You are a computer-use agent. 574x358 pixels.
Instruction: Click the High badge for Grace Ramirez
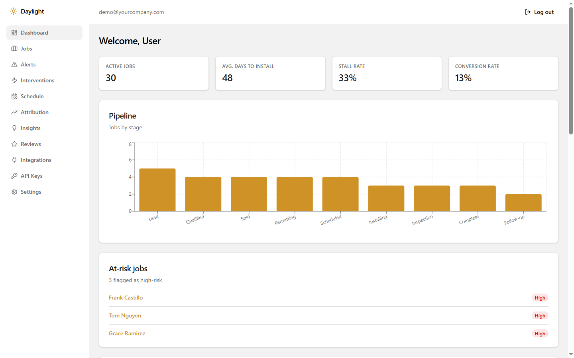tap(540, 333)
